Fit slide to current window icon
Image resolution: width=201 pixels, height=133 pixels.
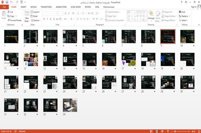199,131
